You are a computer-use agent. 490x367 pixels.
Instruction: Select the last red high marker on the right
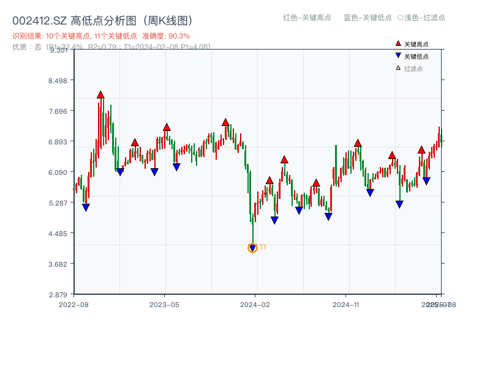click(x=421, y=150)
